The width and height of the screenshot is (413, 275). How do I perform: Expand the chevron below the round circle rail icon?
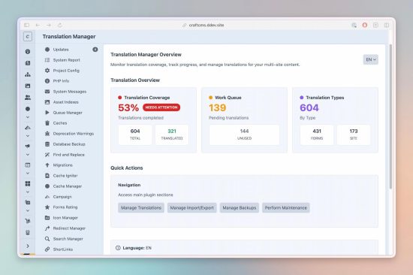(x=28, y=117)
